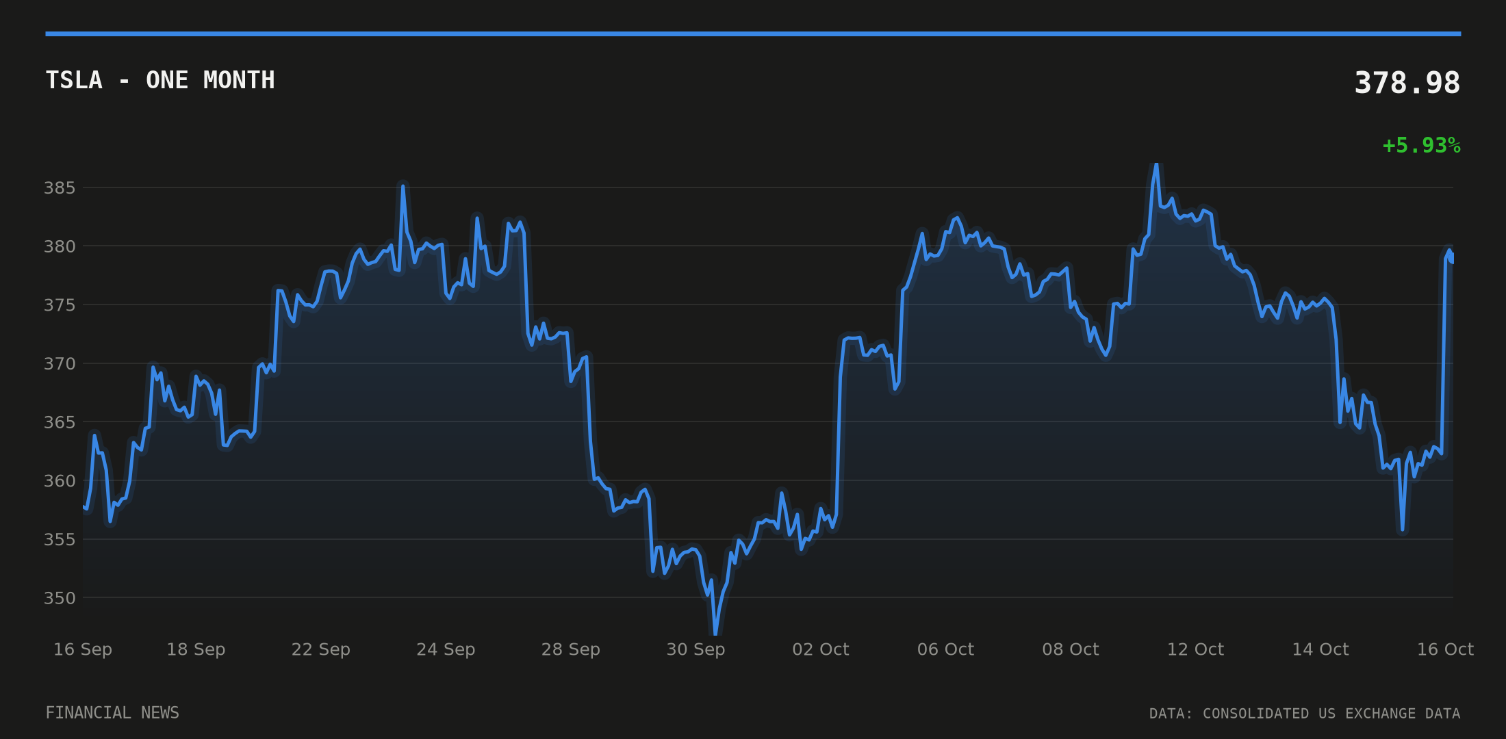Click the 16 Sep date label

point(83,649)
